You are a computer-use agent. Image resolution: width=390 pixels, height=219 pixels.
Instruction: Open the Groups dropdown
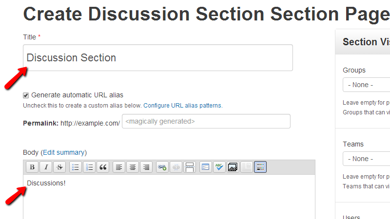pos(366,85)
